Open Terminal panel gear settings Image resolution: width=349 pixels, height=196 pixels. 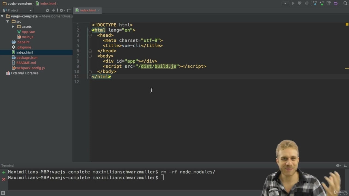338,166
